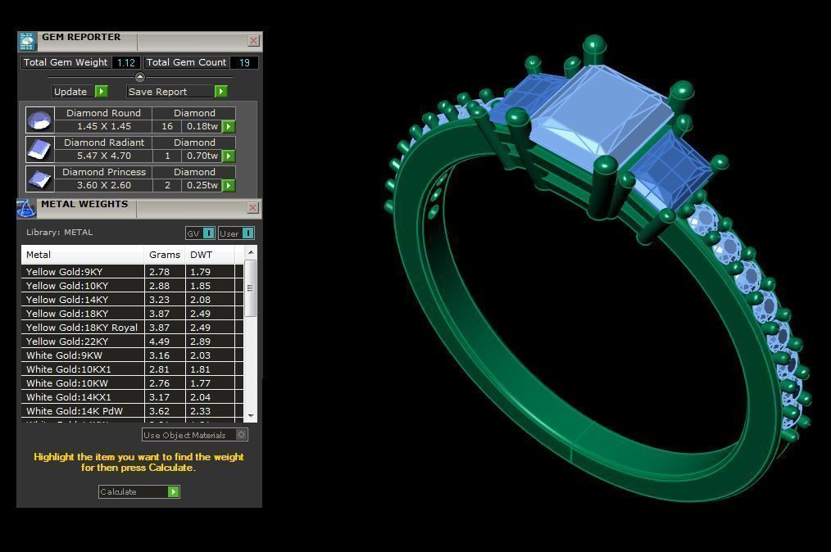Toggle the GV library switch

click(200, 233)
